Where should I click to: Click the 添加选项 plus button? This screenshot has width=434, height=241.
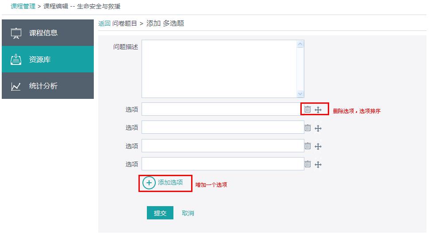149,183
